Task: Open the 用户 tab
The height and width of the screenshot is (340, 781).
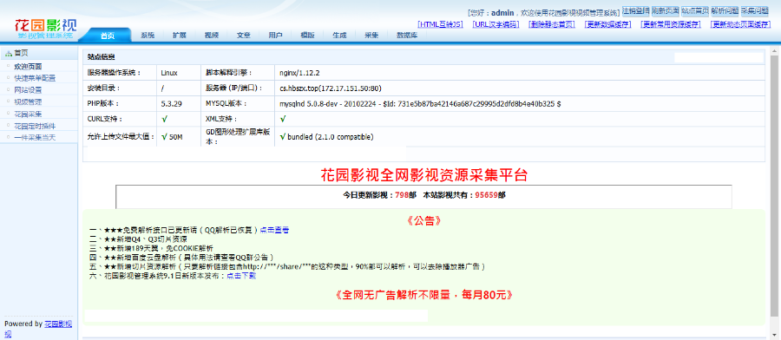Action: click(x=275, y=36)
